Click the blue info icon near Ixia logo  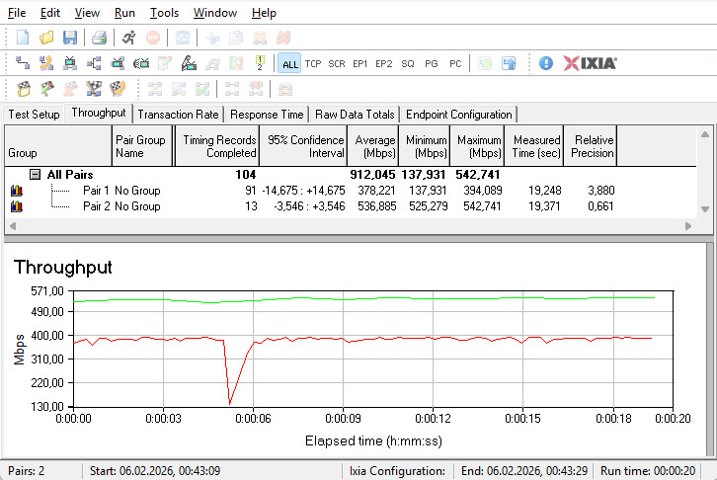coord(546,63)
